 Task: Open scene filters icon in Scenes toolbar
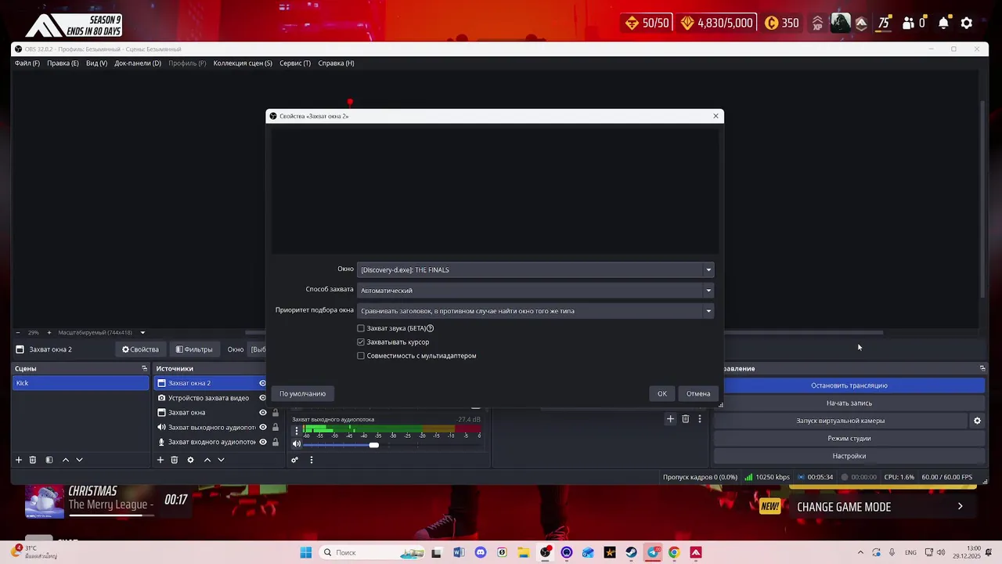pos(49,460)
